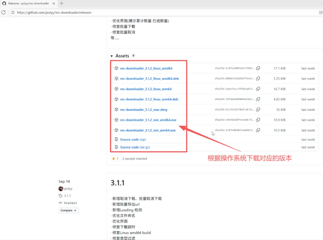The height and width of the screenshot is (240, 323).
Task: Click the '2 people reacted' text
Action: coord(135,159)
